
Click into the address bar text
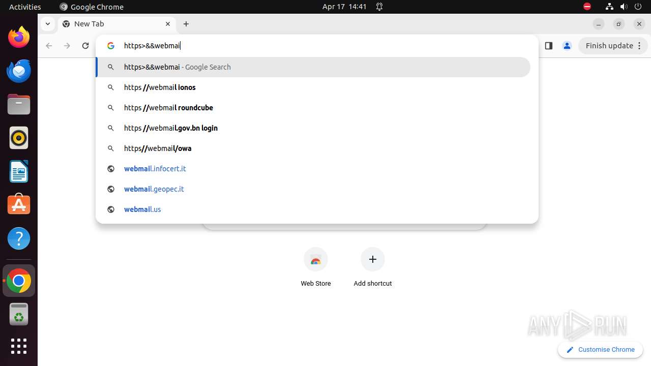152,46
